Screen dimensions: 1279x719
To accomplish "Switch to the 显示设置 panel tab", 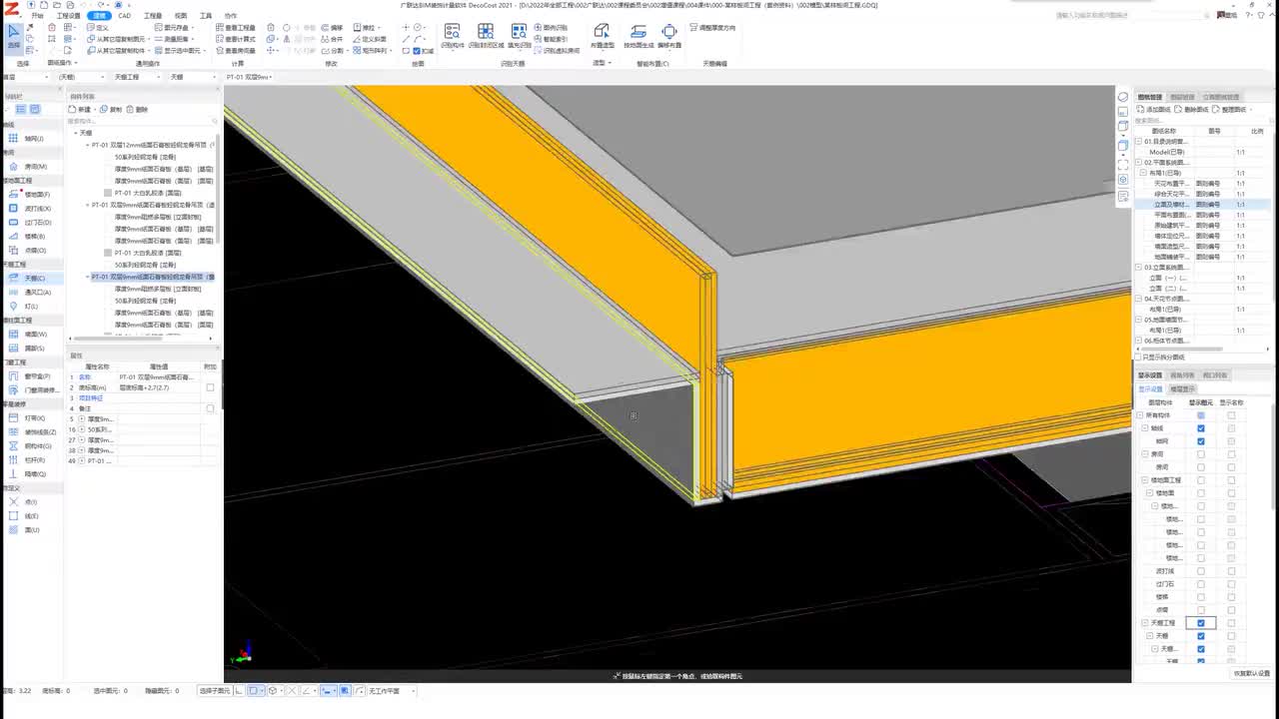I will coord(1151,375).
